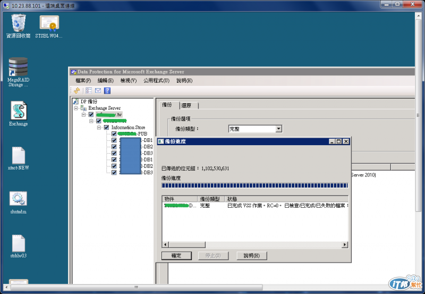Click the dialog list left scroll arrow
The height and width of the screenshot is (294, 425).
pyautogui.click(x=165, y=245)
